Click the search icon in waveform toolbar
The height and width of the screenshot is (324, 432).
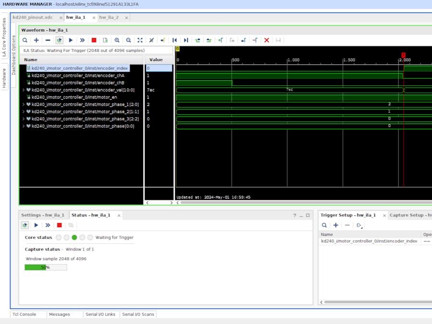[25, 40]
